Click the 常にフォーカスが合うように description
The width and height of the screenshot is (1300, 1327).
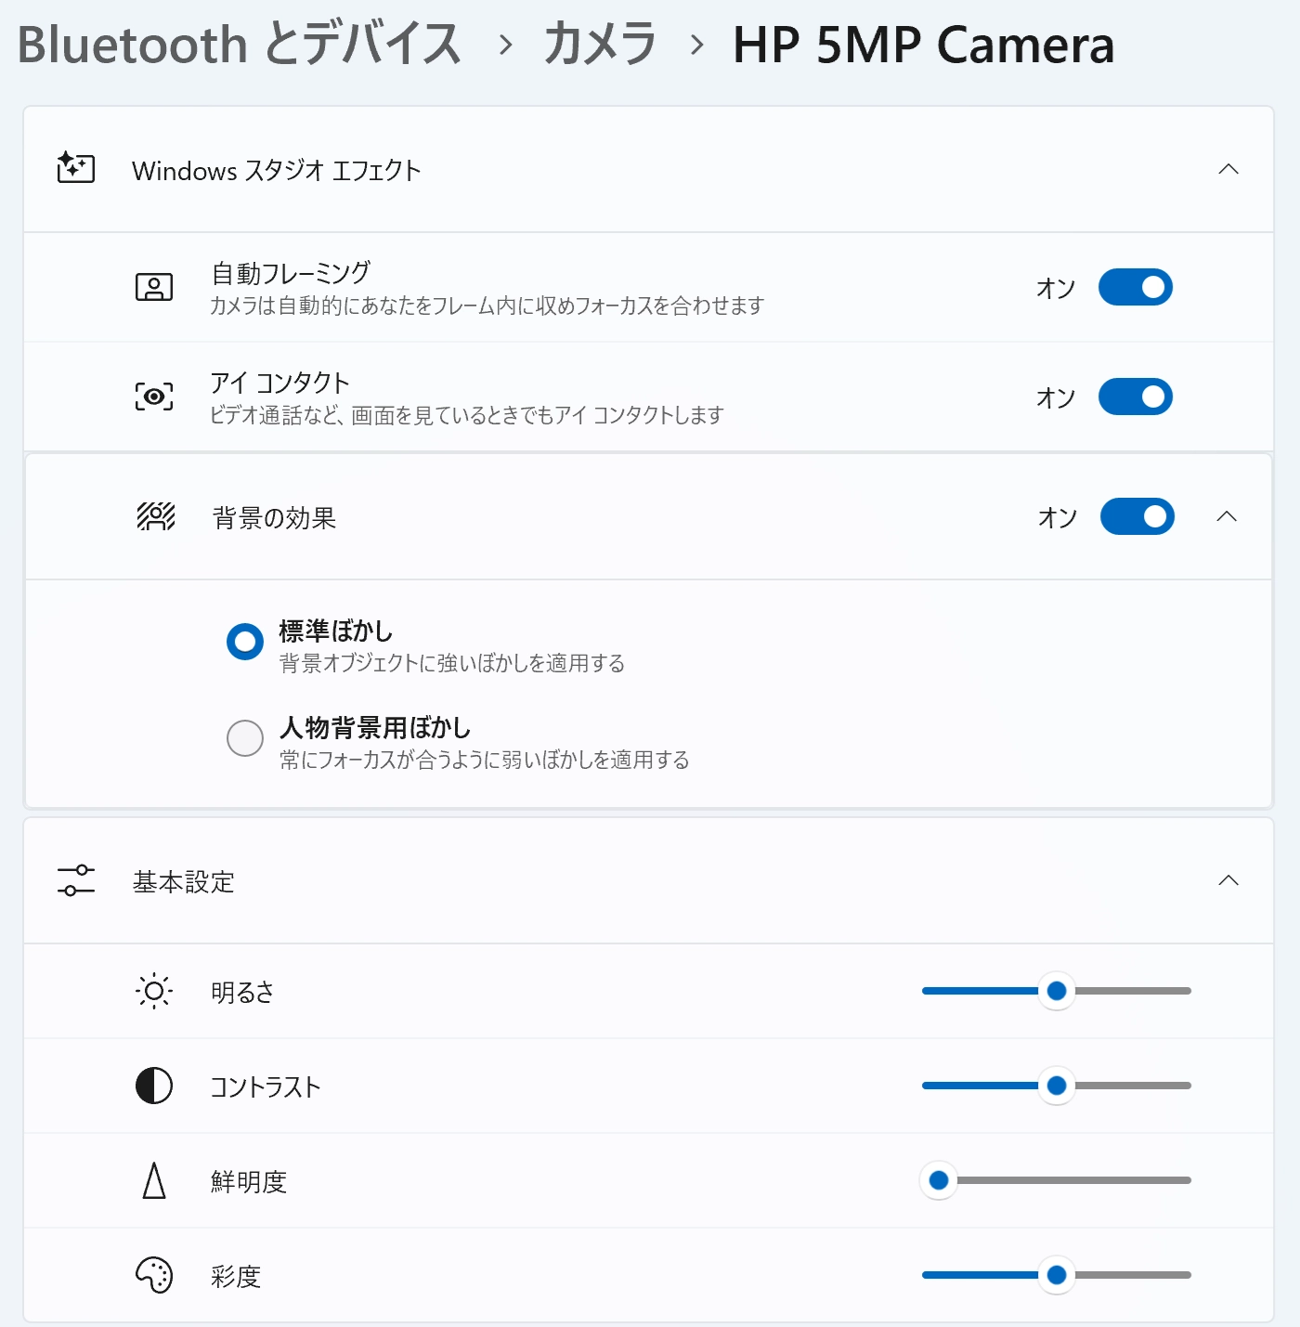pyautogui.click(x=484, y=760)
